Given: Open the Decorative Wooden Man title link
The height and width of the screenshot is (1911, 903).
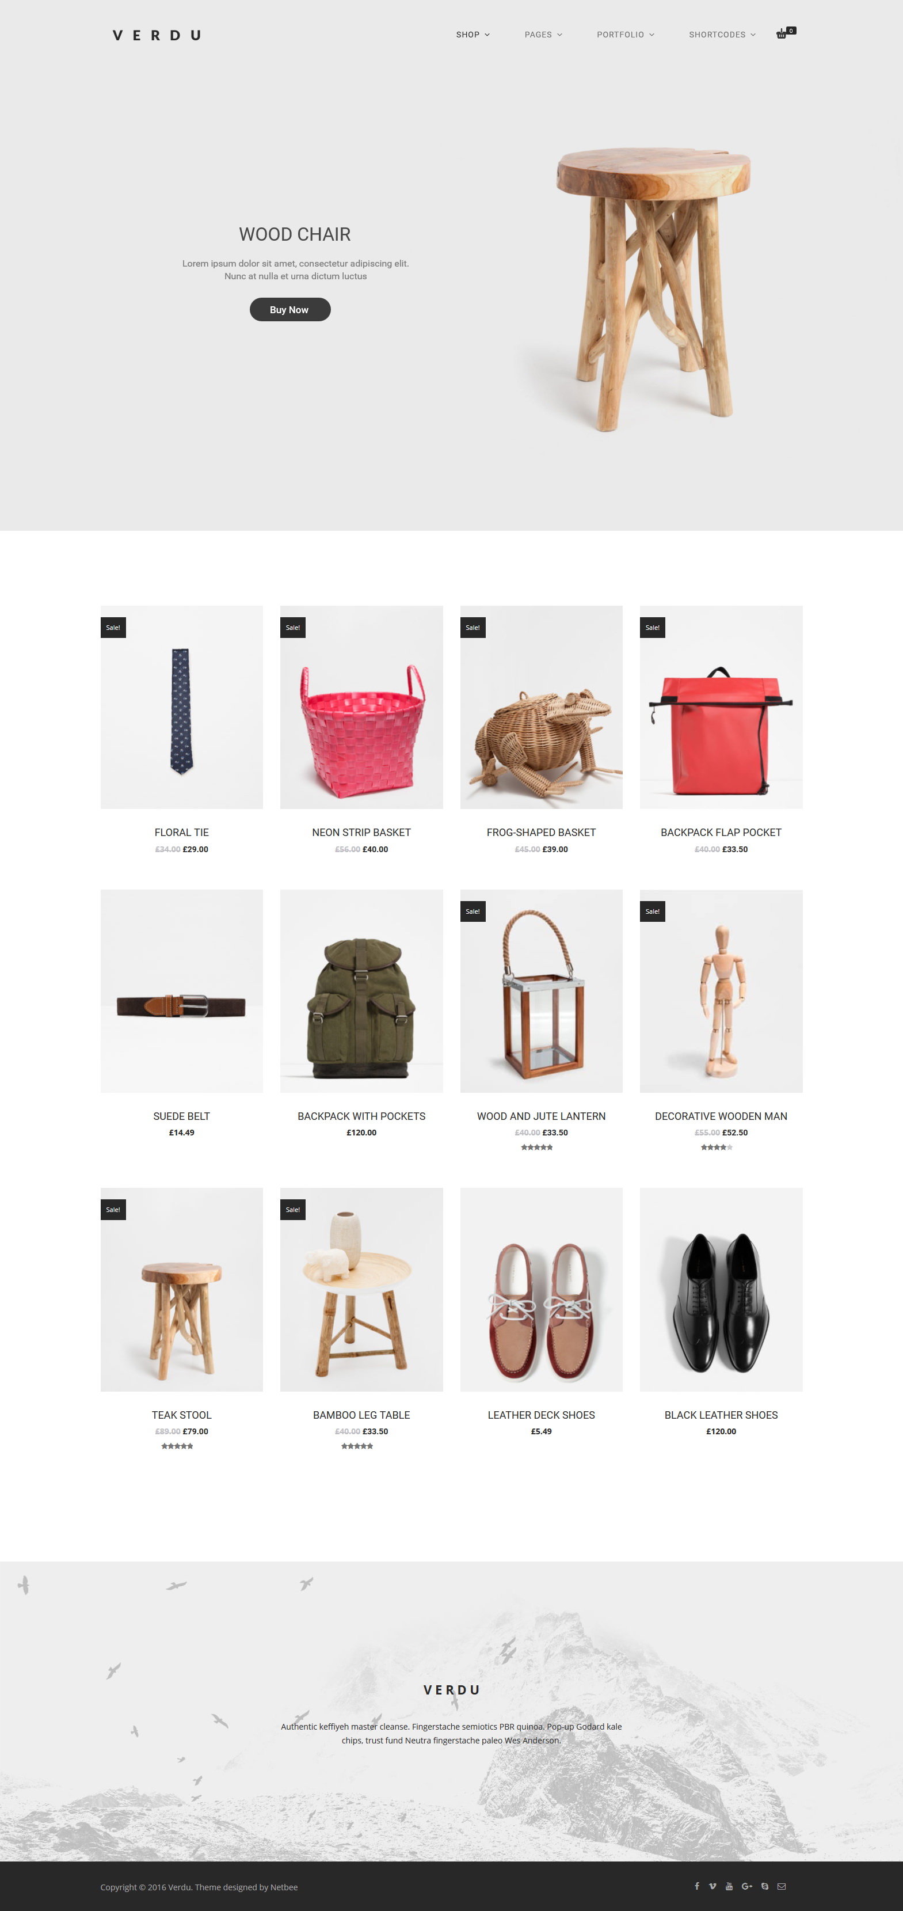Looking at the screenshot, I should point(721,1116).
